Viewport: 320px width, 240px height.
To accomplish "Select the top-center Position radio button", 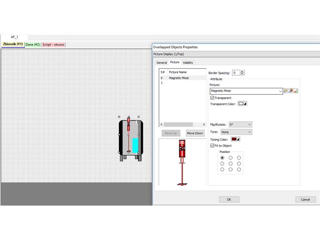I will (231, 158).
